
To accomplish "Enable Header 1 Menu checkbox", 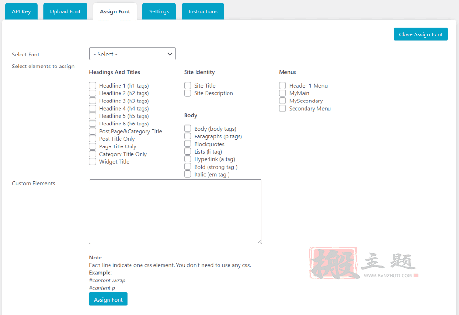I will point(283,86).
